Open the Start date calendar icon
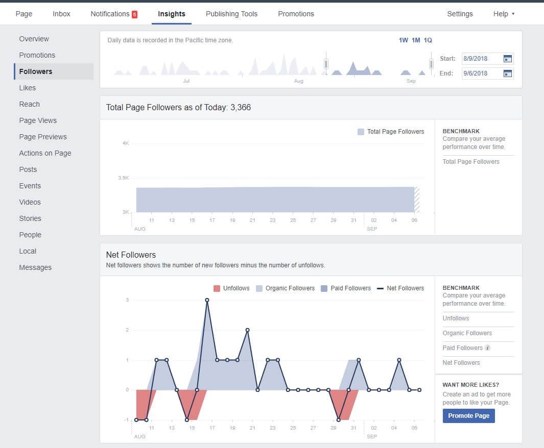This screenshot has height=448, width=544. tap(508, 59)
